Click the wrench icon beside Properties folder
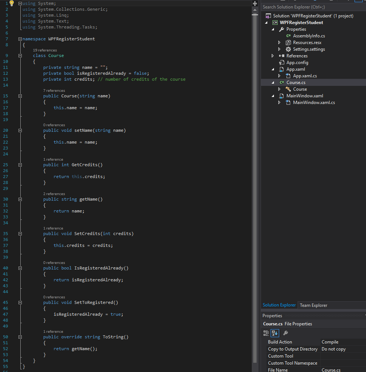Image resolution: width=366 pixels, height=372 pixels. point(281,29)
